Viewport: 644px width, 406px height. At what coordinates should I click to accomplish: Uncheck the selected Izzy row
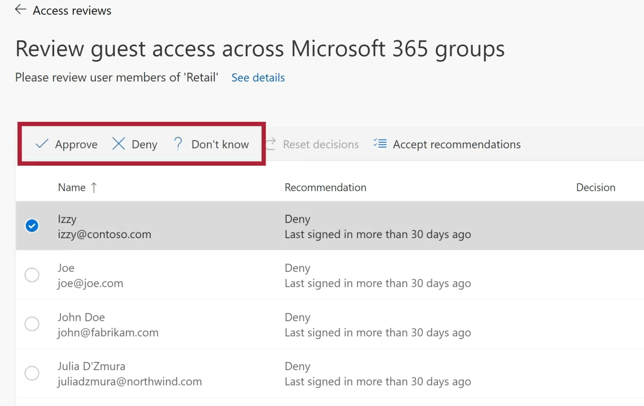point(32,226)
